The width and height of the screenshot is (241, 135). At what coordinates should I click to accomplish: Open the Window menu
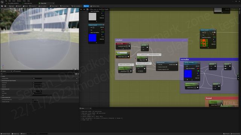pyautogui.click(x=19, y=1)
